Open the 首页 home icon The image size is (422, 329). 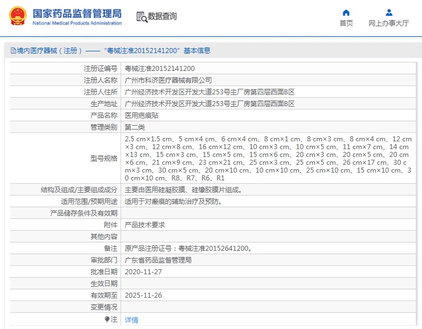coord(346,13)
